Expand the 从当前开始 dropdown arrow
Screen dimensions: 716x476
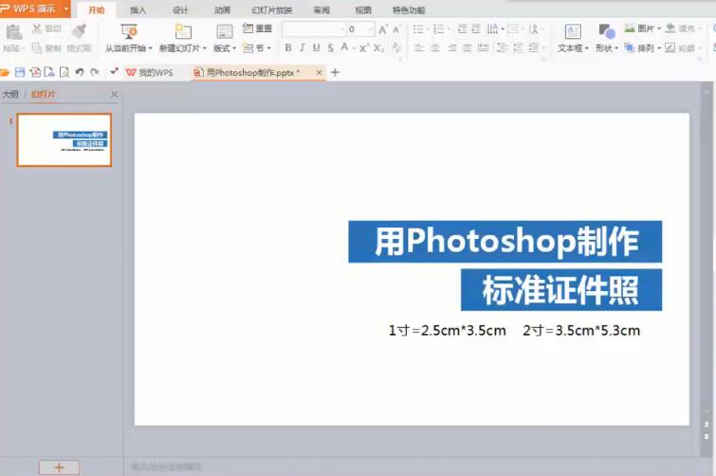[150, 48]
